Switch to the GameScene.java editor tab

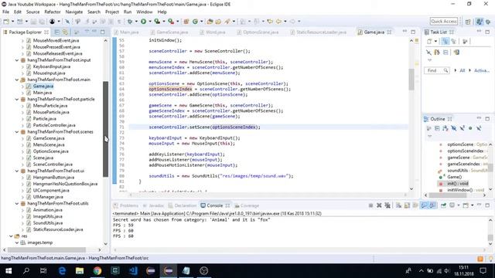169,32
